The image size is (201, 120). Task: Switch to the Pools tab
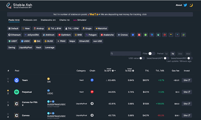(14, 20)
